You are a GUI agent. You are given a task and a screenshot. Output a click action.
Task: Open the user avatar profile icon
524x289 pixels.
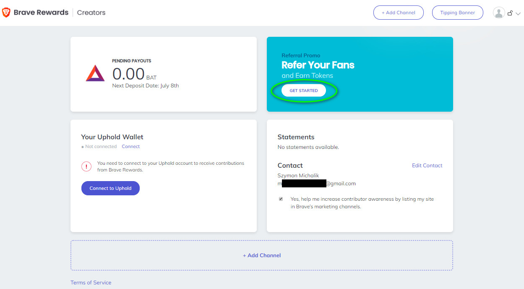tap(499, 13)
